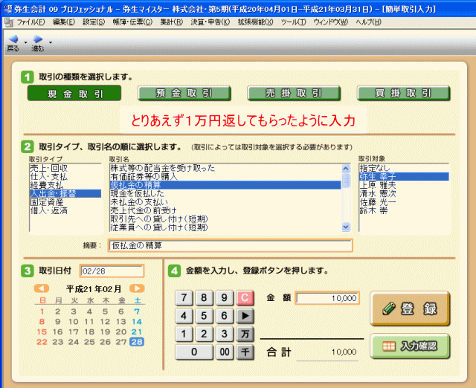Go to next month in the calendar
This screenshot has height=388, width=476.
click(x=137, y=288)
